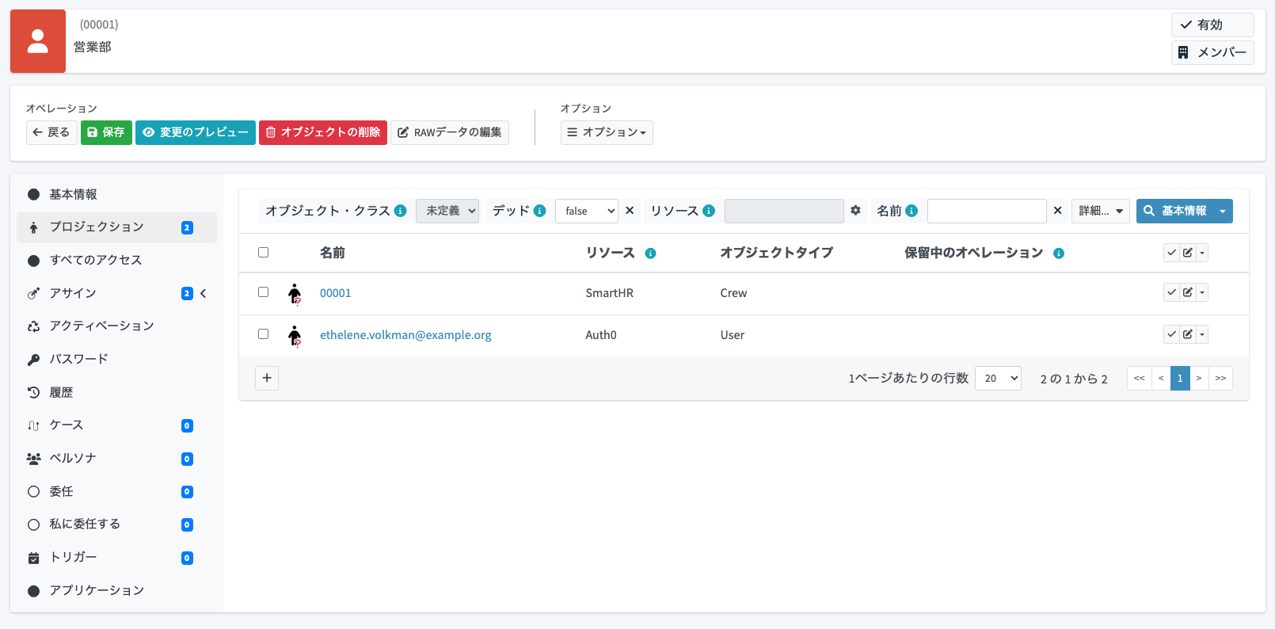This screenshot has width=1275, height=629.
Task: Open resource filter settings gear icon
Action: click(855, 211)
